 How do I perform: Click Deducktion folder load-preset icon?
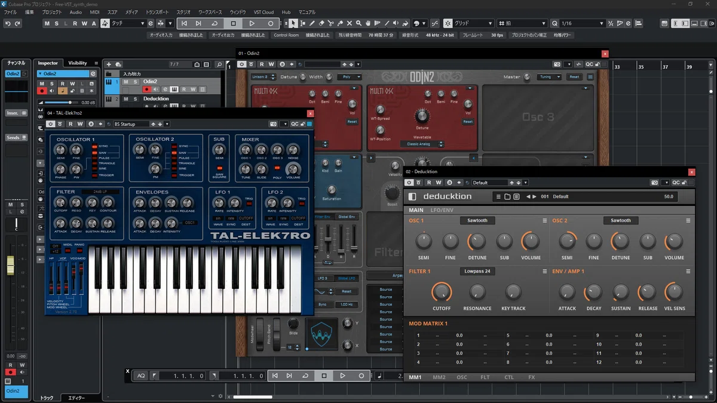[x=507, y=196]
